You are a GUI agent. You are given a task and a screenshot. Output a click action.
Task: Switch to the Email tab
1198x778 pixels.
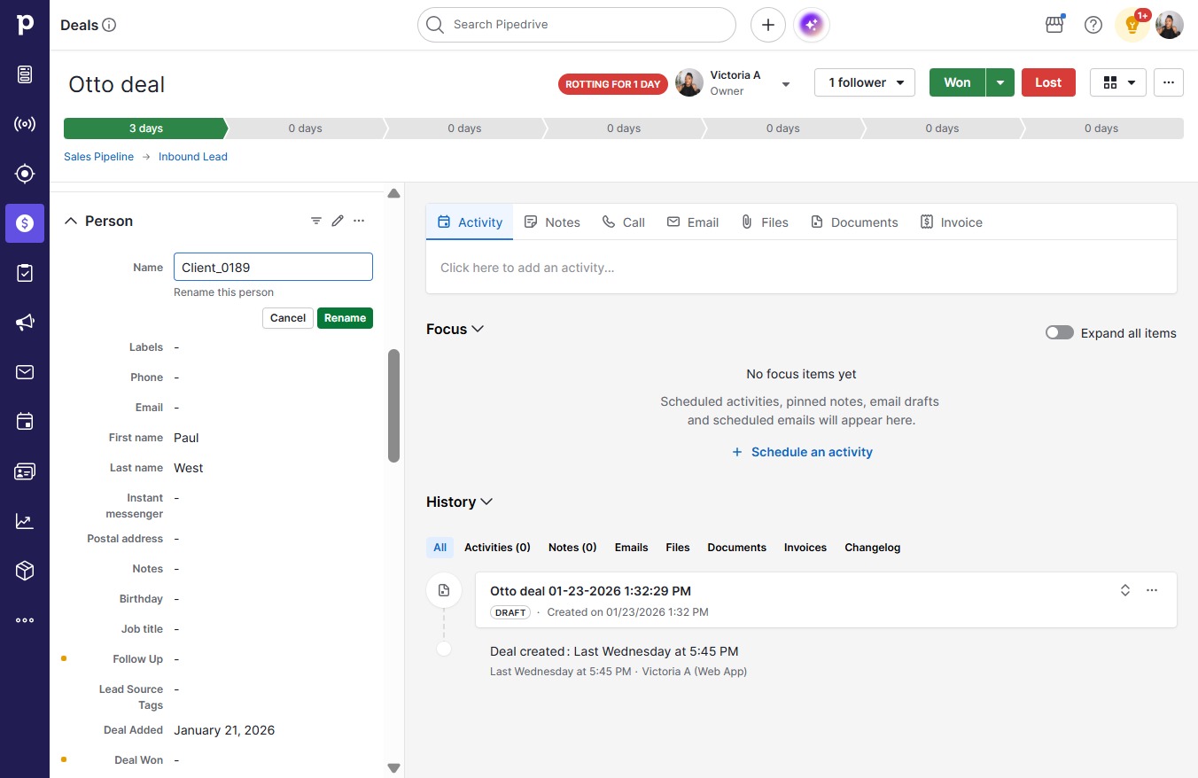point(693,222)
